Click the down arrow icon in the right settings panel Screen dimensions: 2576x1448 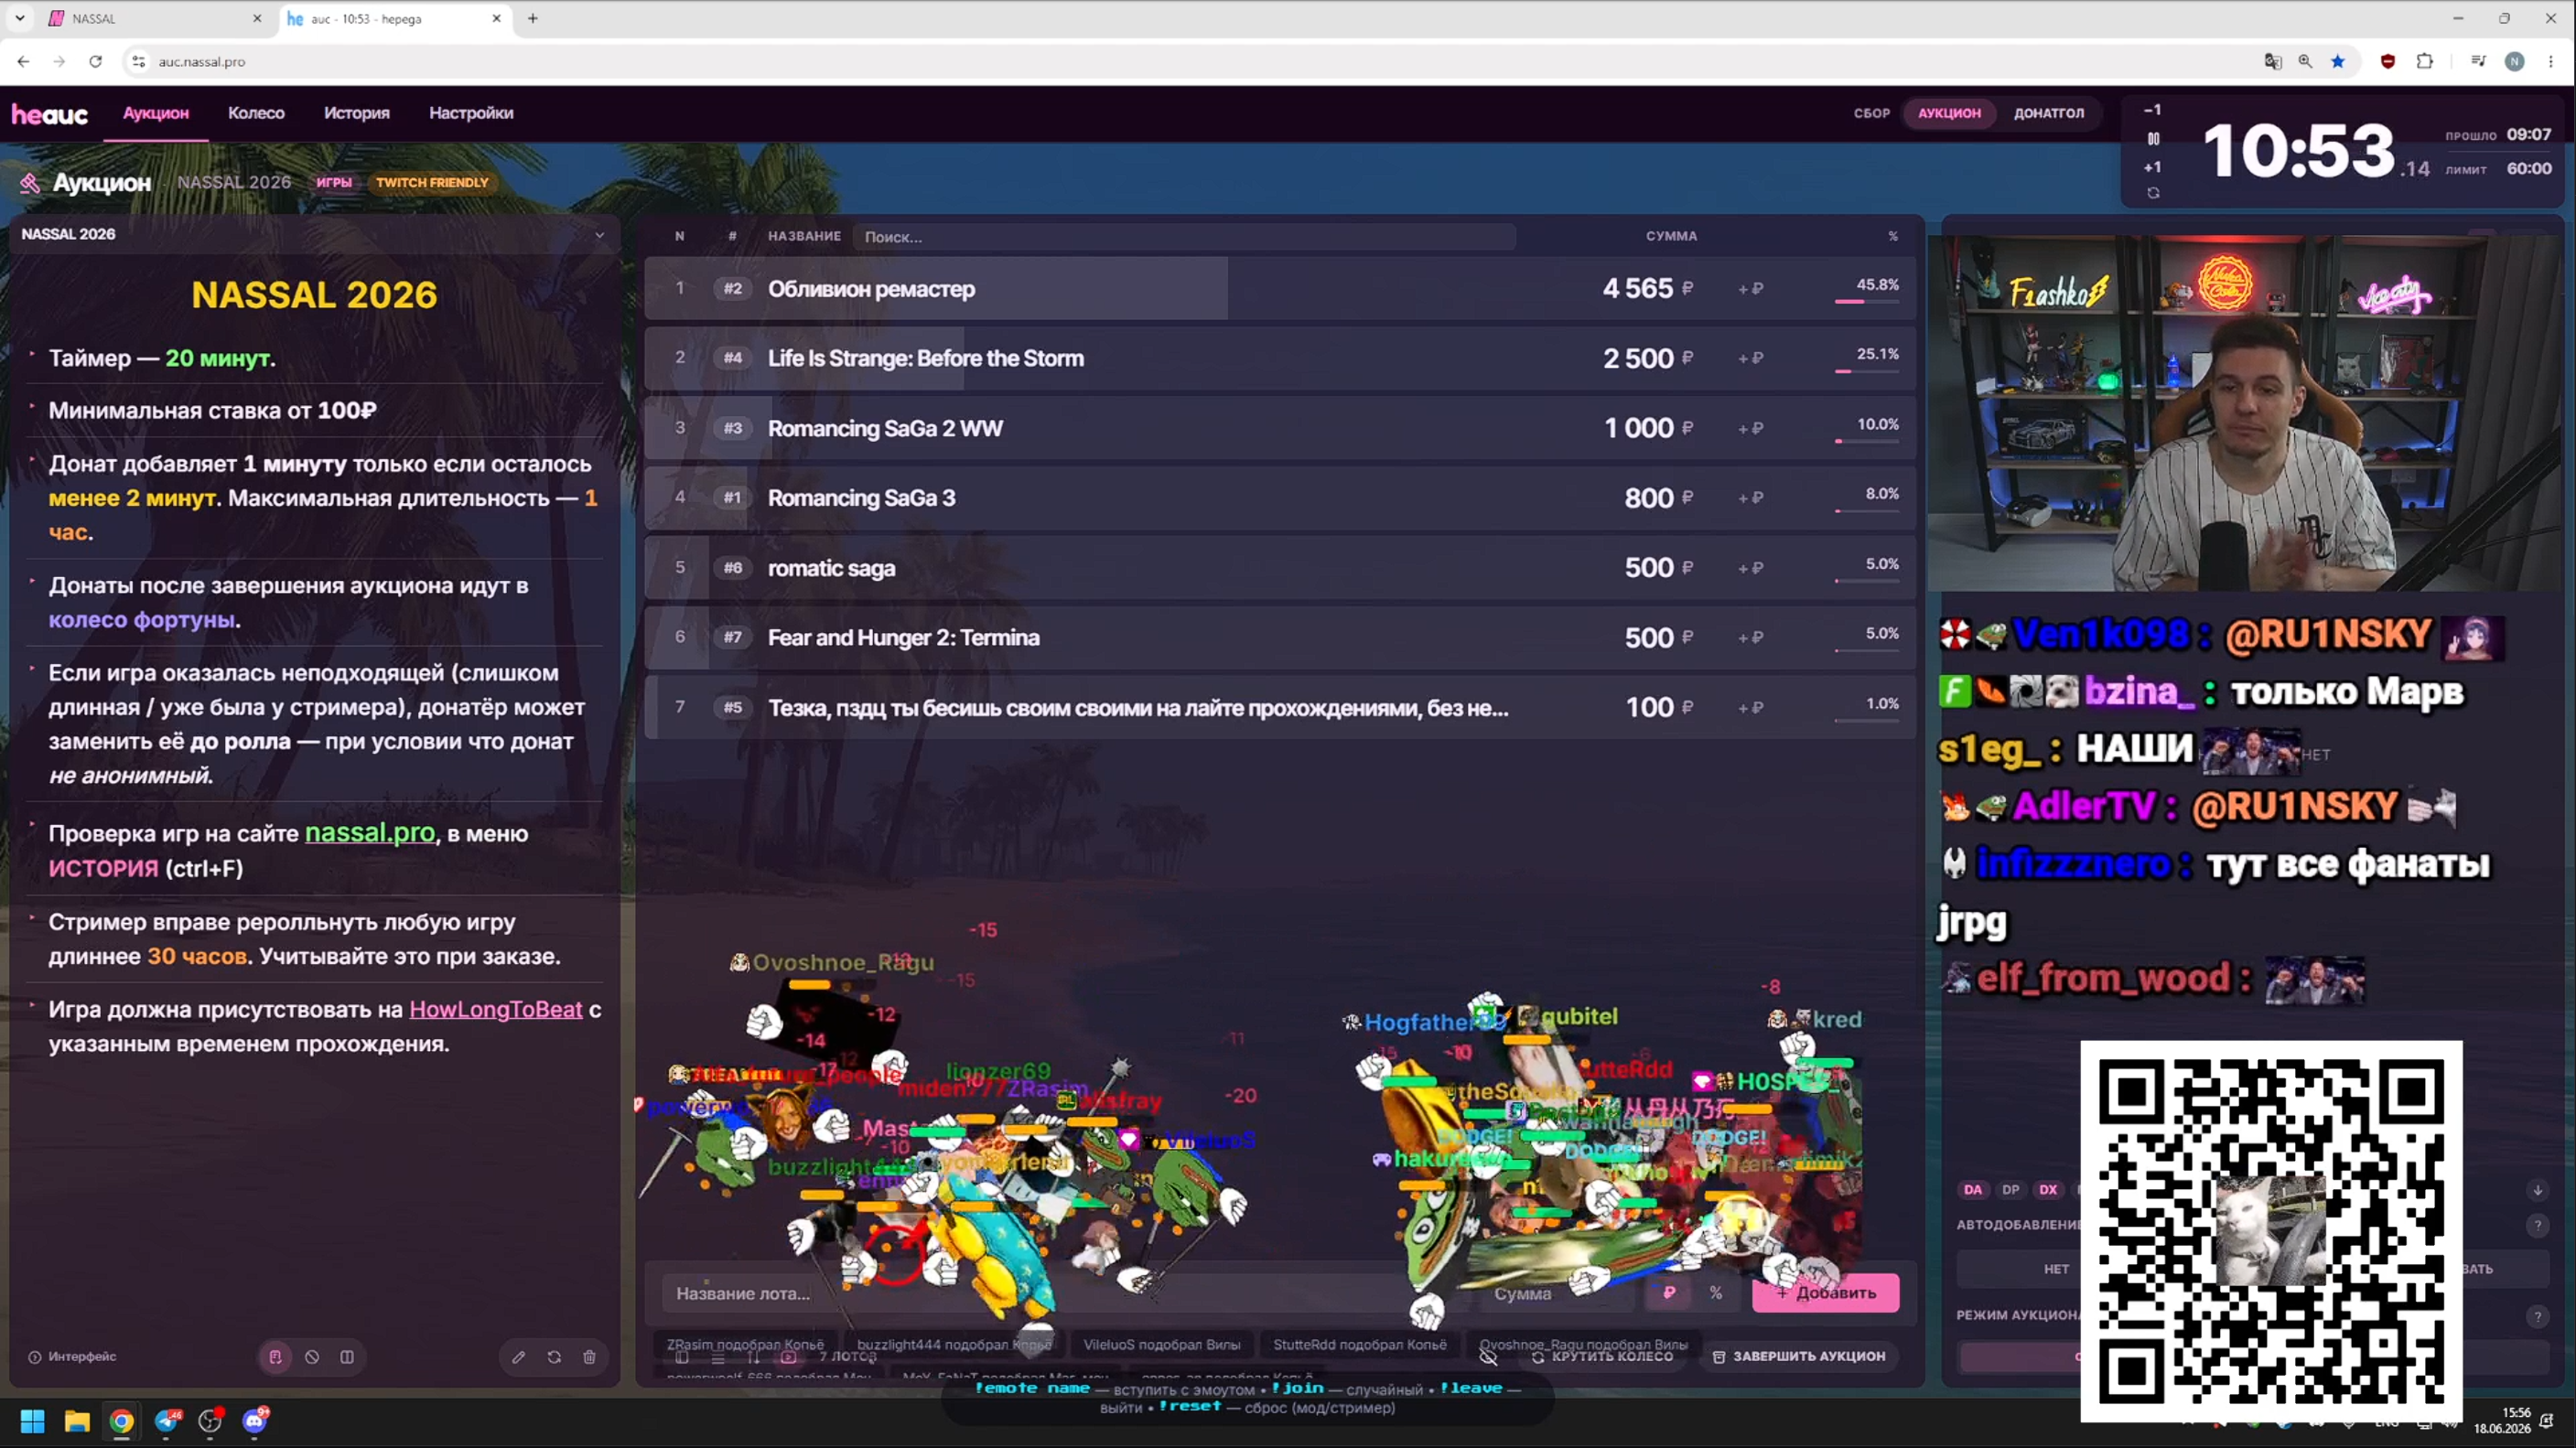(2537, 1189)
